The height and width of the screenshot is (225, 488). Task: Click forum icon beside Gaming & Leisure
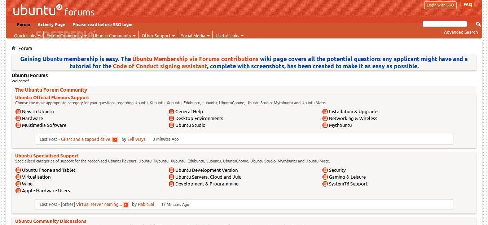pyautogui.click(x=325, y=177)
